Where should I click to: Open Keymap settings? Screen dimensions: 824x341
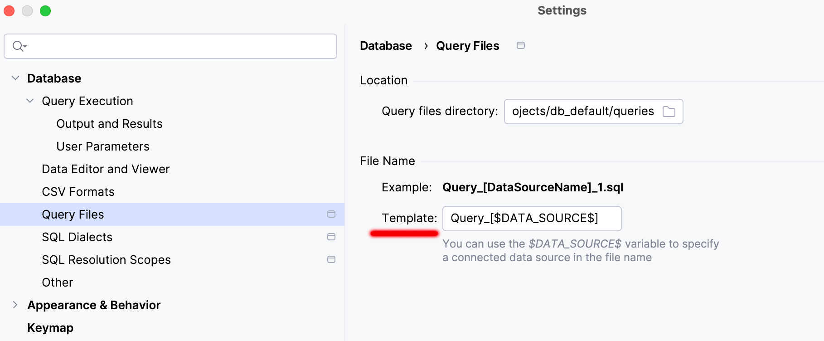tap(50, 328)
